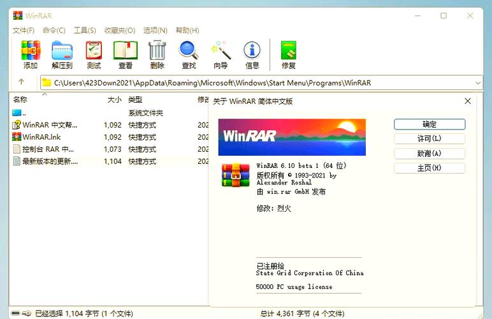Click the folder icon in the address bar
This screenshot has height=319, width=492.
47,82
